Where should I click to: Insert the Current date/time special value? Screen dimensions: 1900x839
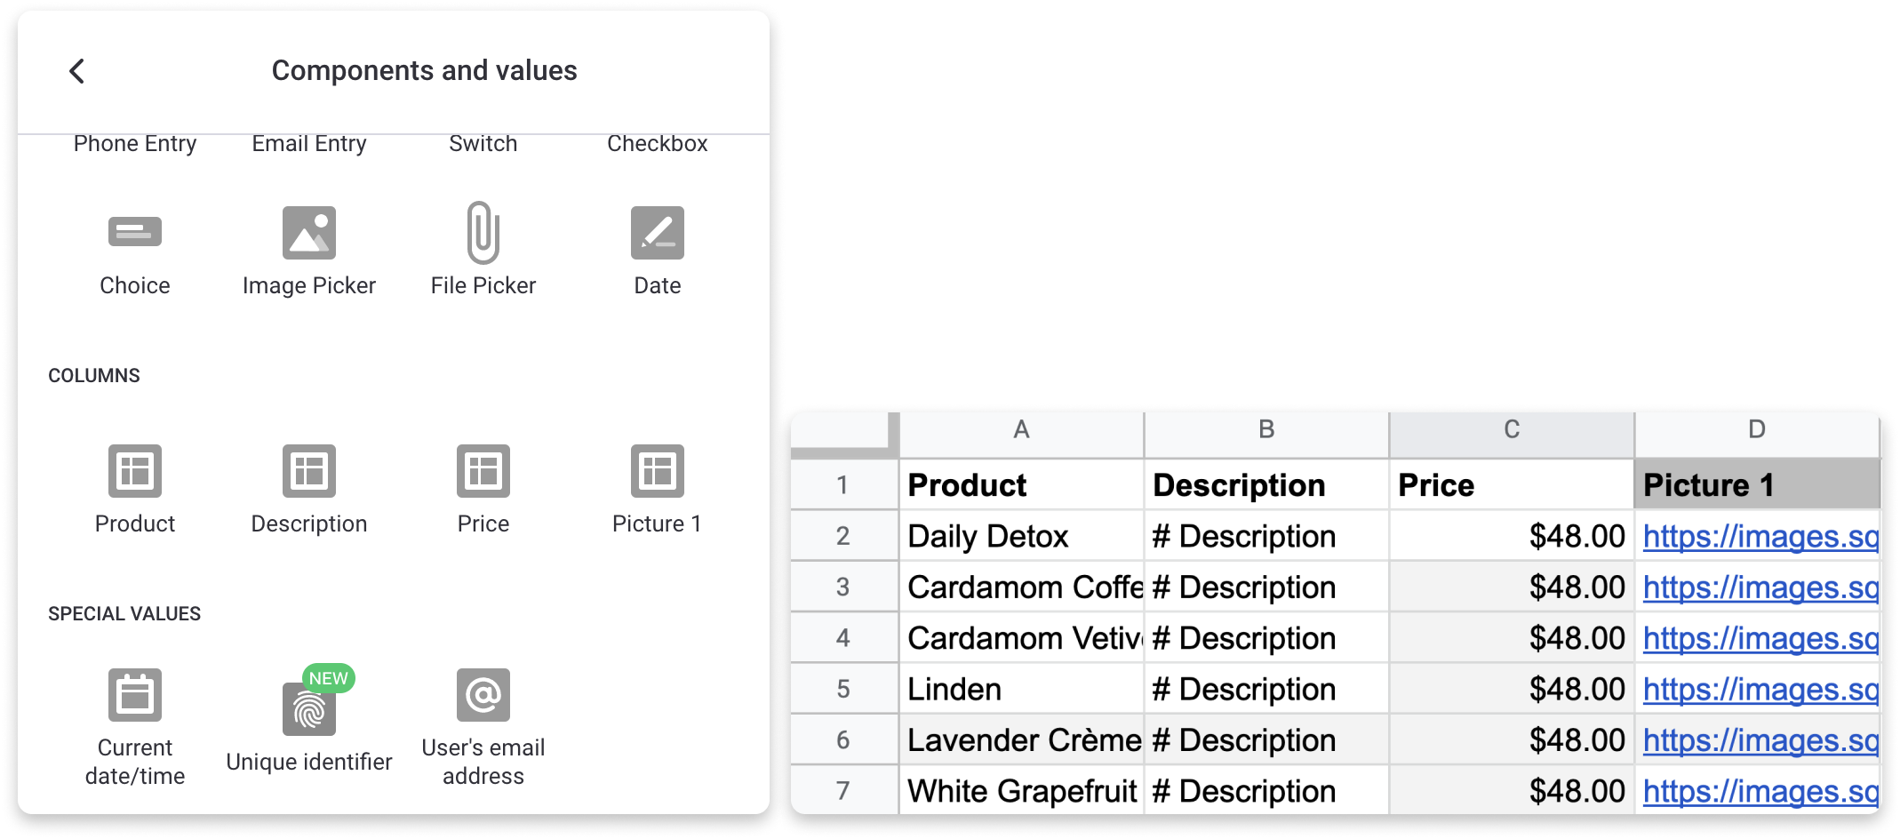pos(135,695)
